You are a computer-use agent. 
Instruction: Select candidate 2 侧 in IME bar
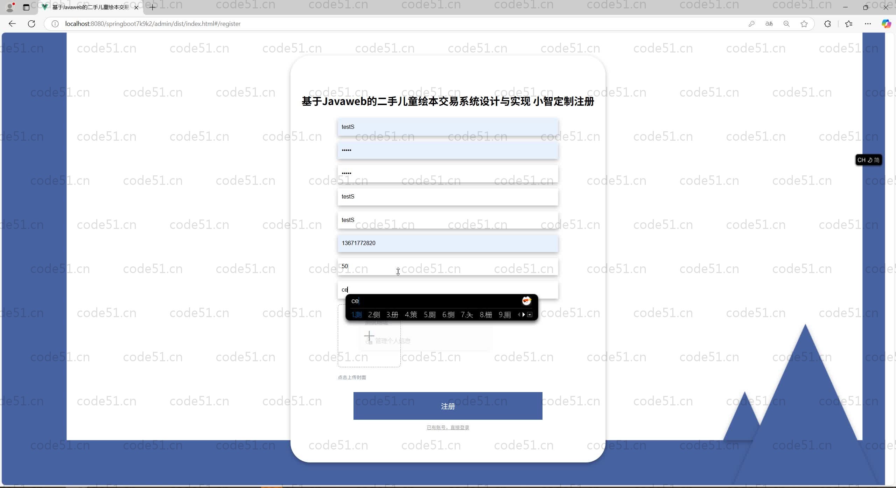click(x=374, y=315)
